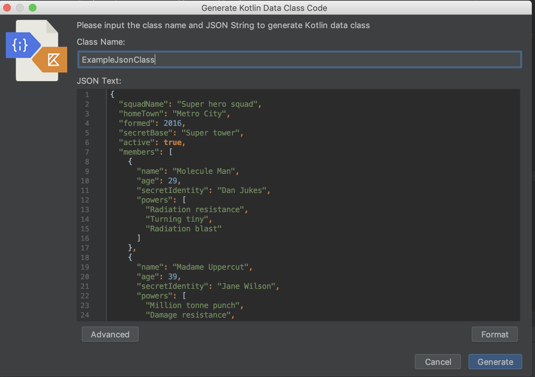Click "Radiation resistance" power string
This screenshot has width=535, height=377.
[x=195, y=210]
